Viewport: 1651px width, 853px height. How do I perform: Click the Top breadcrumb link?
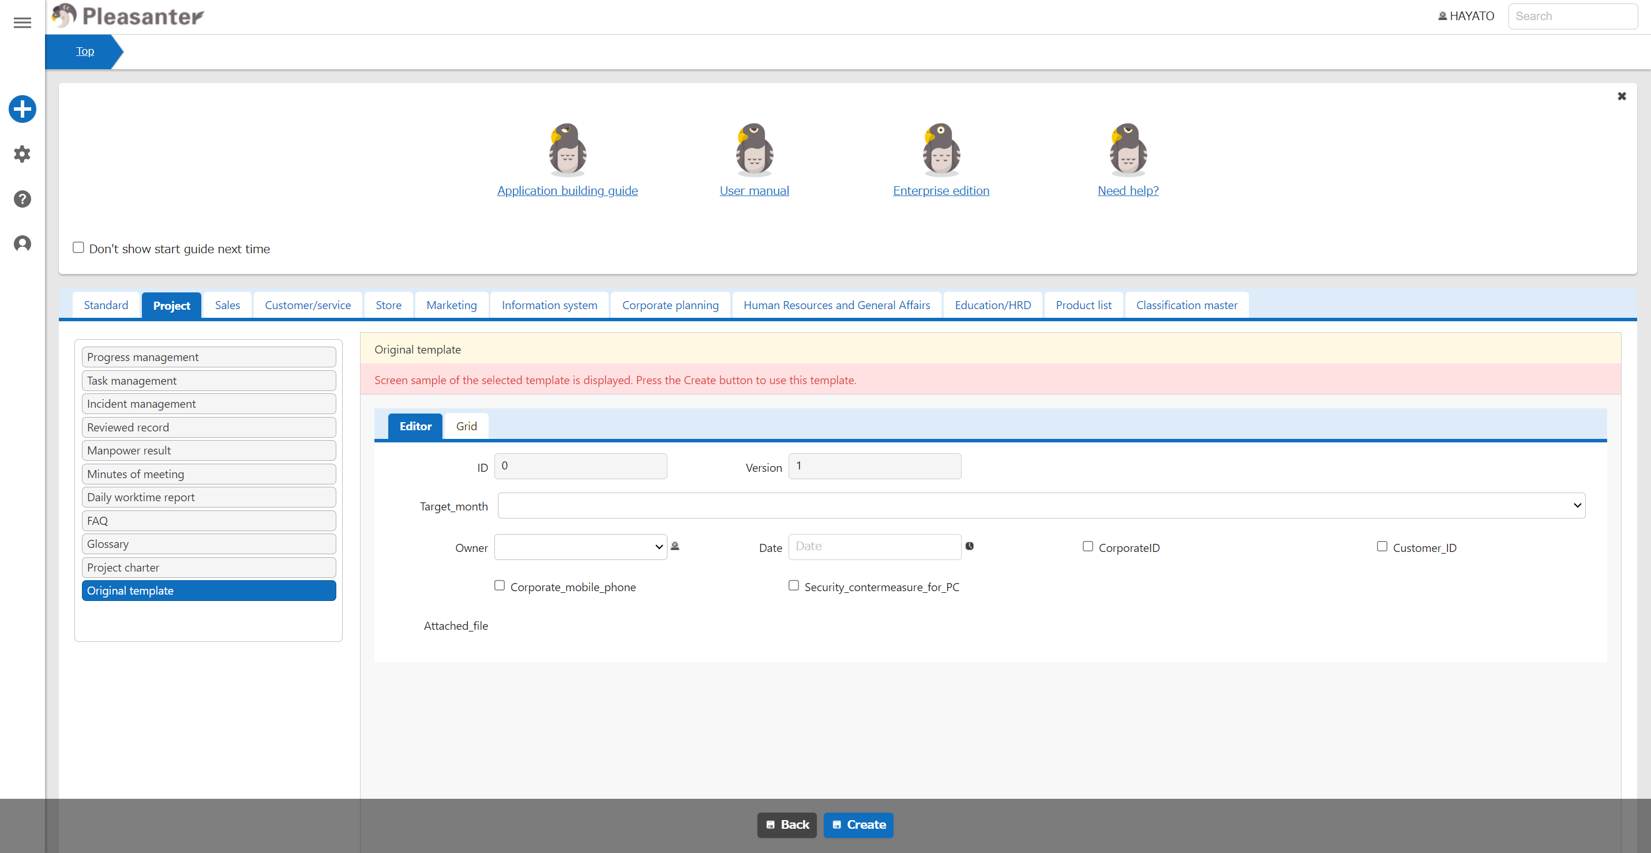85,51
